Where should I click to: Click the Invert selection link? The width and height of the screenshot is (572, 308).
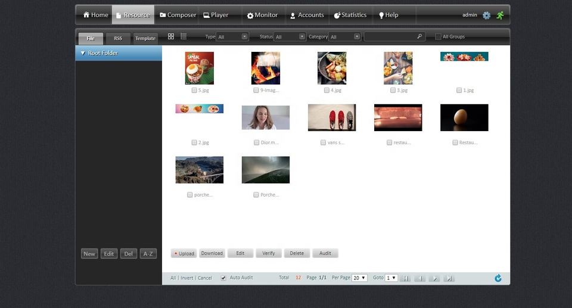click(187, 278)
